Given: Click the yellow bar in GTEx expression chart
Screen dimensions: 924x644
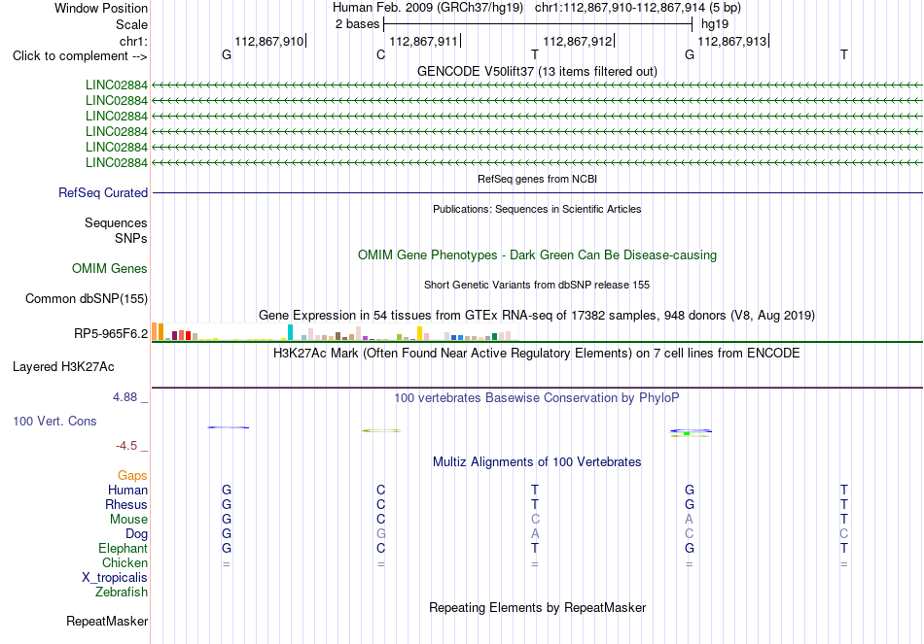Looking at the screenshot, I should [x=419, y=333].
